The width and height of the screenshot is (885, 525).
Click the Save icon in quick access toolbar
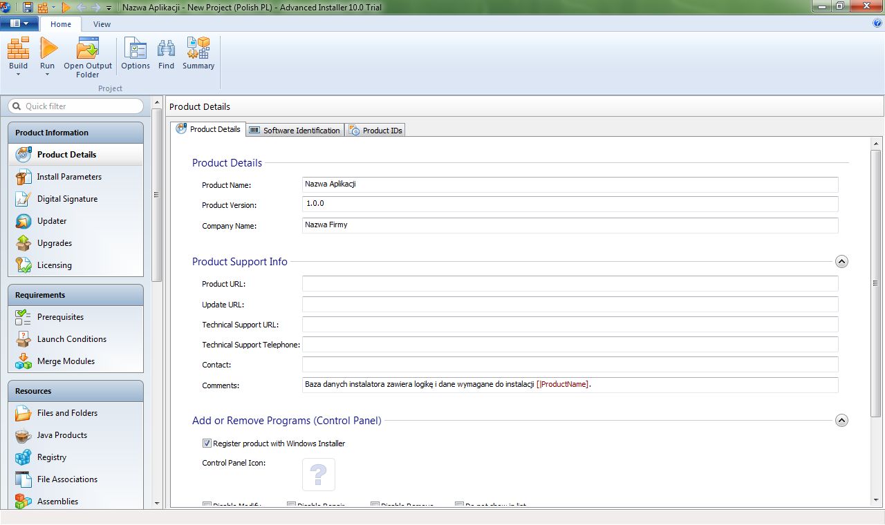point(28,7)
